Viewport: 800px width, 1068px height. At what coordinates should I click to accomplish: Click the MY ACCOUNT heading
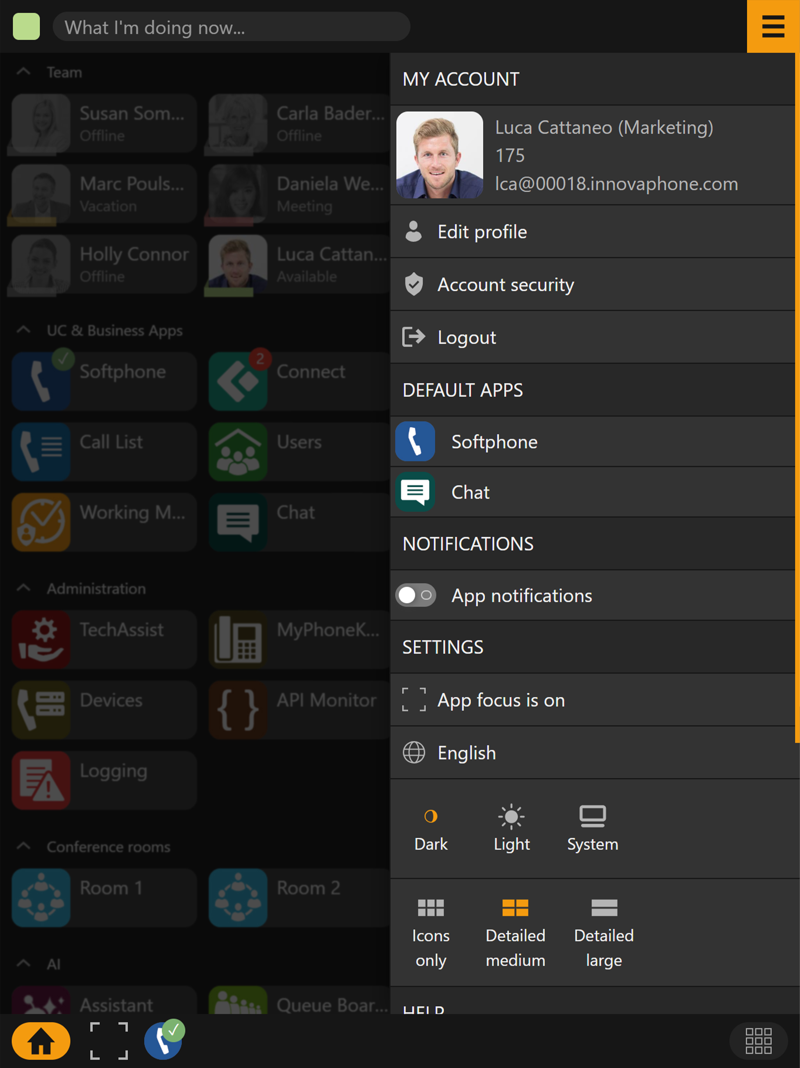(461, 79)
